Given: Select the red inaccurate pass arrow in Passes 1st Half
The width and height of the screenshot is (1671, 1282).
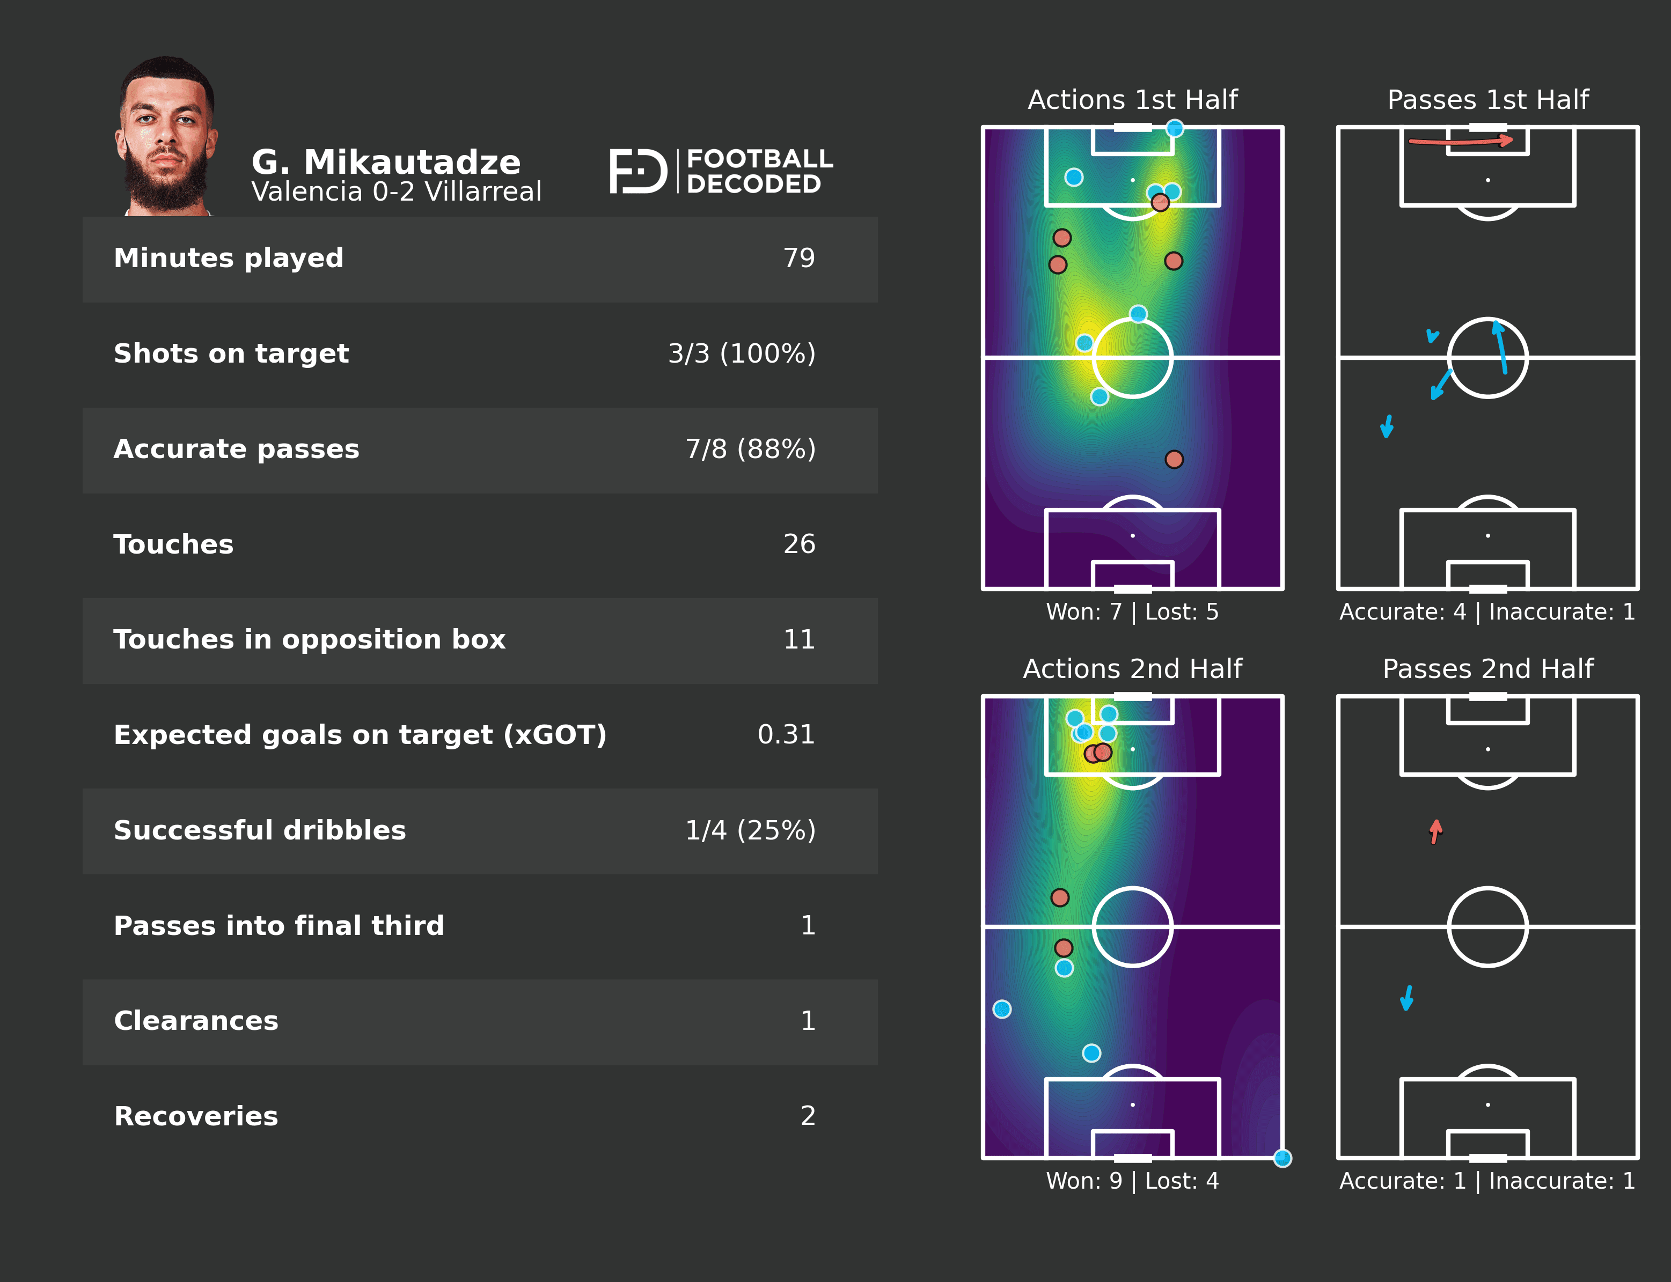Looking at the screenshot, I should click(1460, 141).
